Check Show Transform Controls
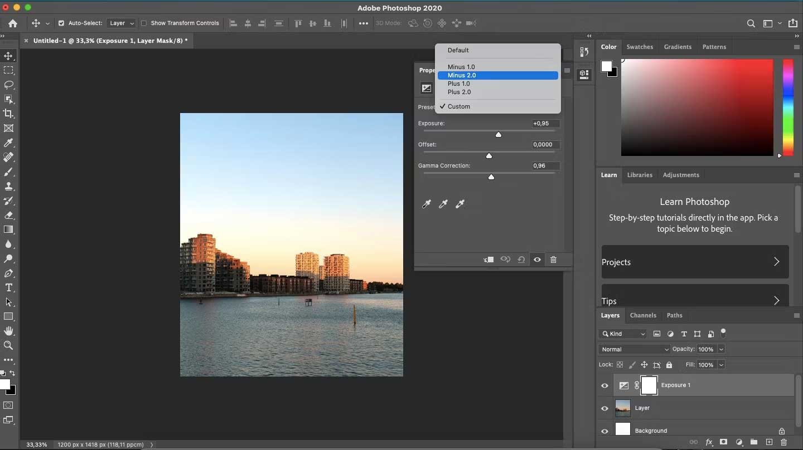This screenshot has width=803, height=450. [x=144, y=23]
